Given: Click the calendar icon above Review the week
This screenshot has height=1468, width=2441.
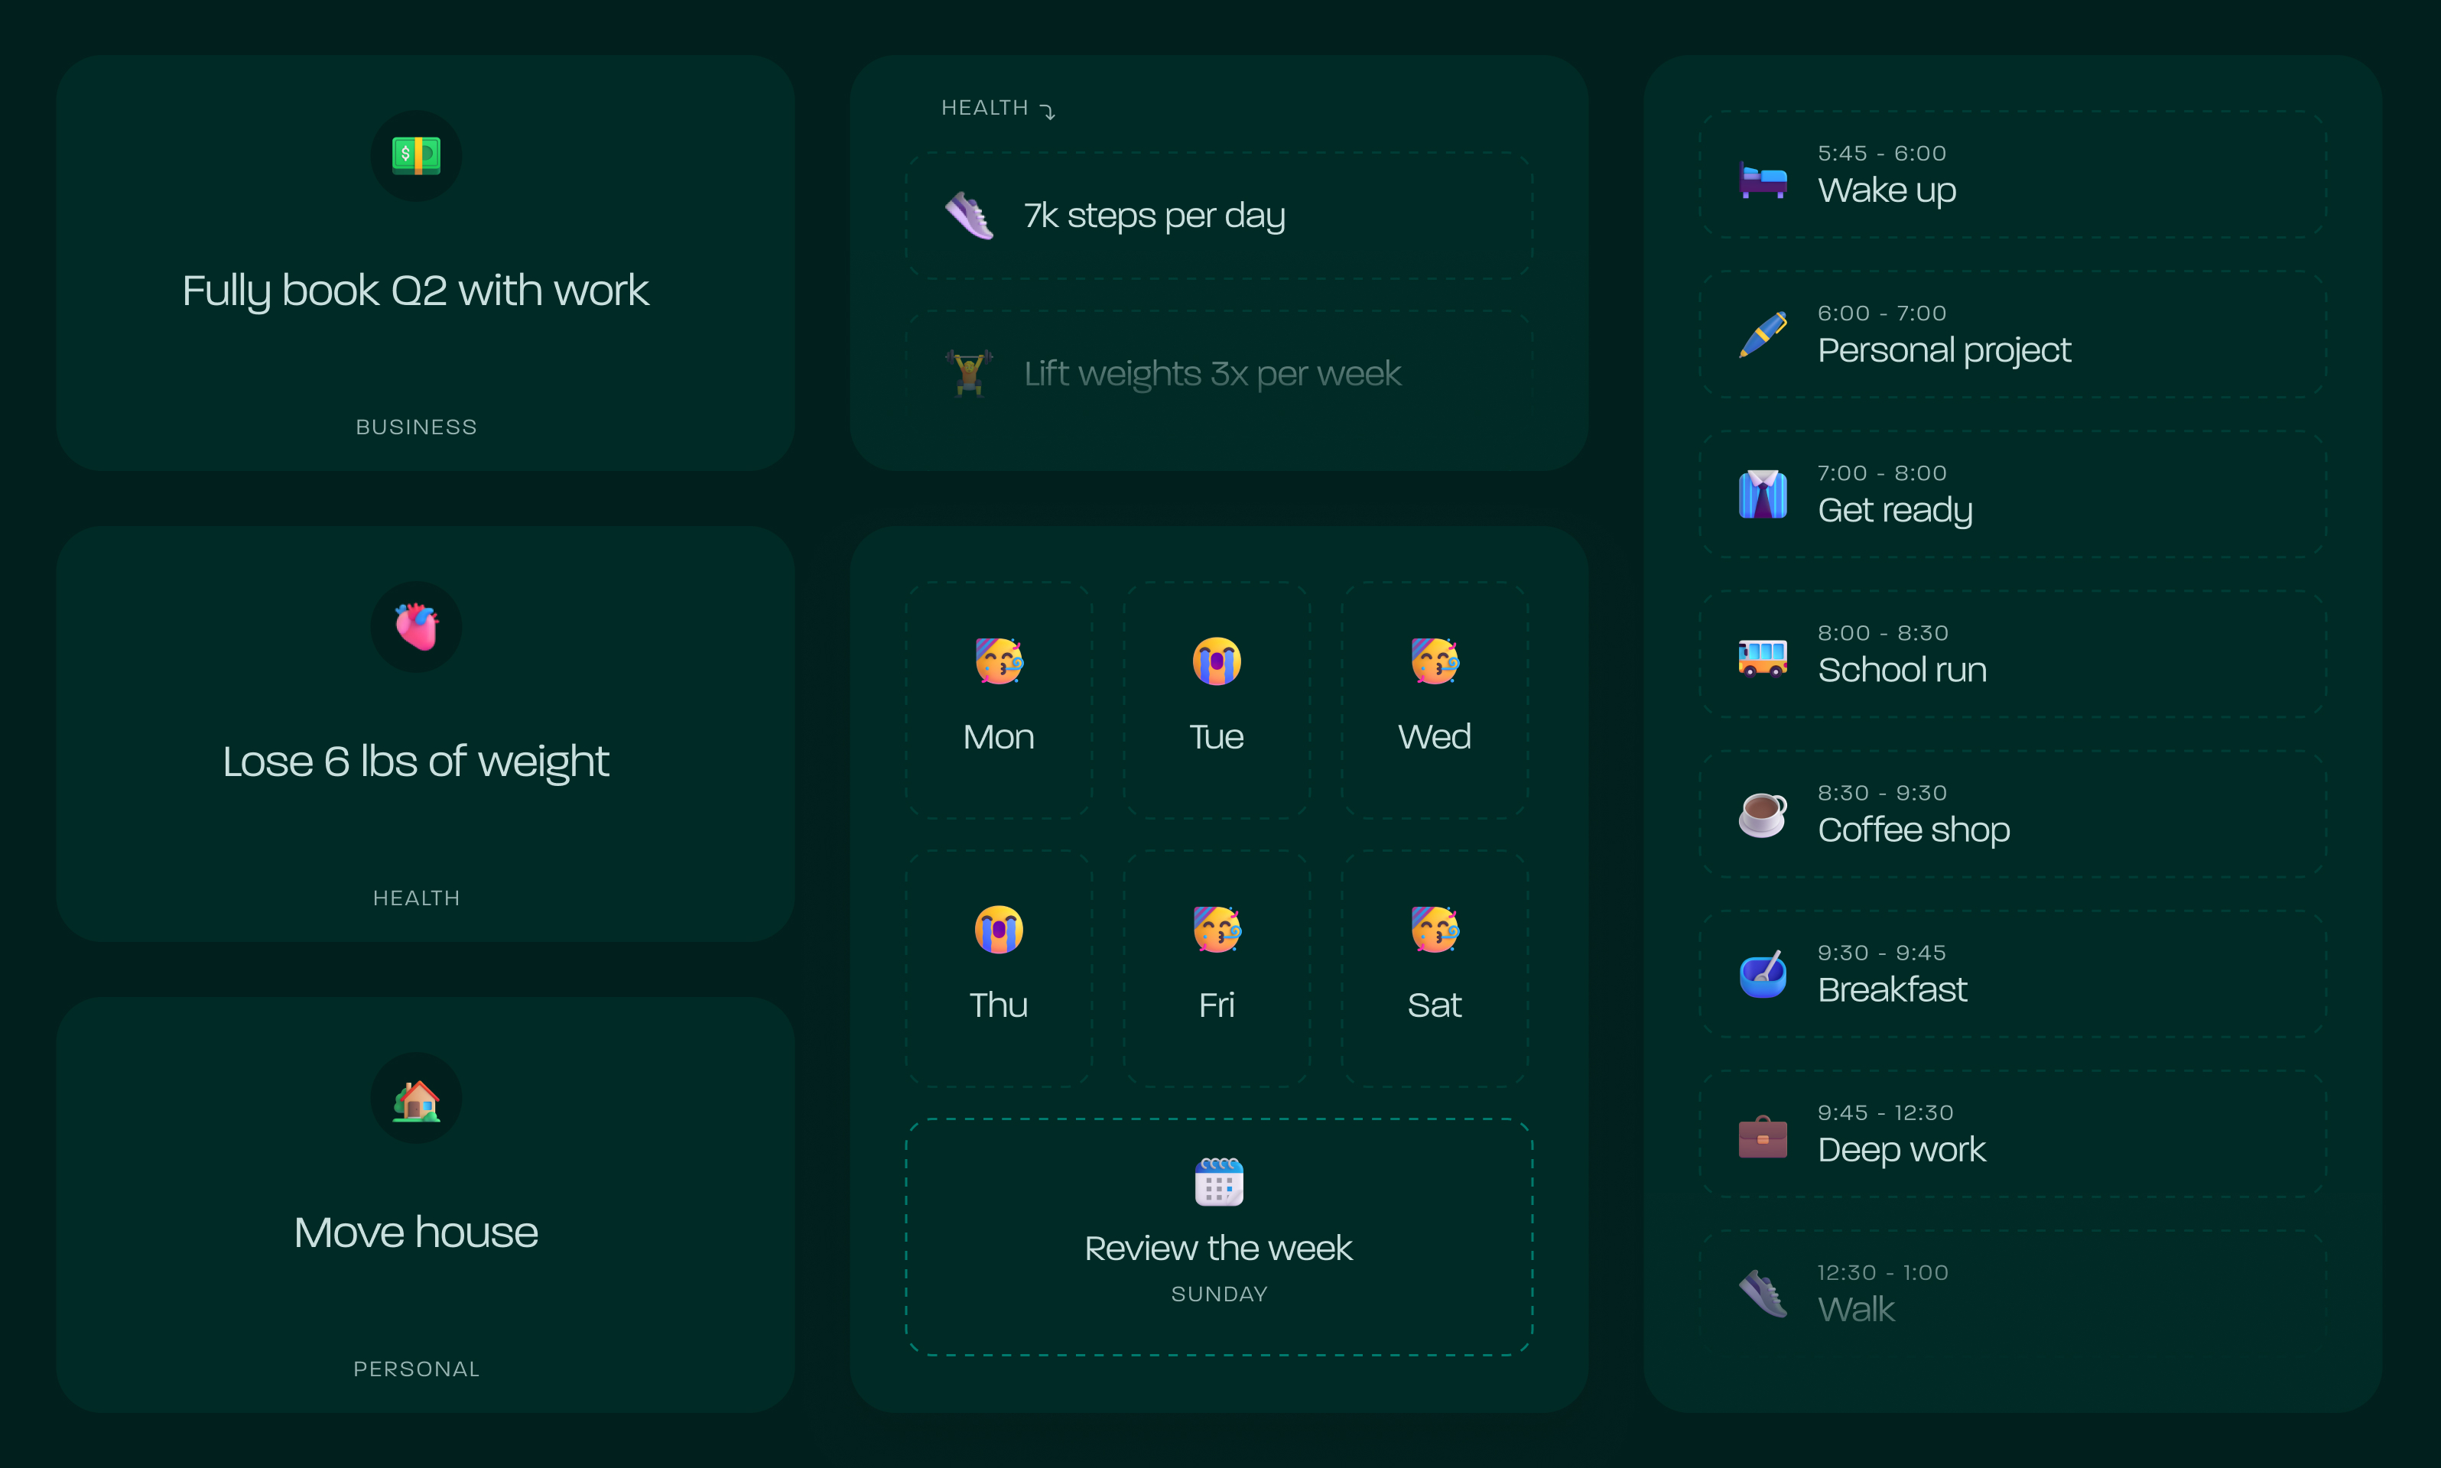Looking at the screenshot, I should (1218, 1181).
